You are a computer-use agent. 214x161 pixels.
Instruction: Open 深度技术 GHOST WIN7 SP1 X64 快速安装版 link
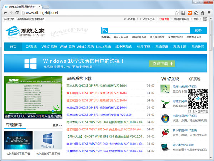point(105,151)
